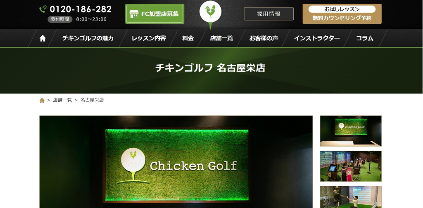The image size is (423, 208).
Task: Select the first Chicken Golf sign thumbnail
Action: click(x=351, y=131)
